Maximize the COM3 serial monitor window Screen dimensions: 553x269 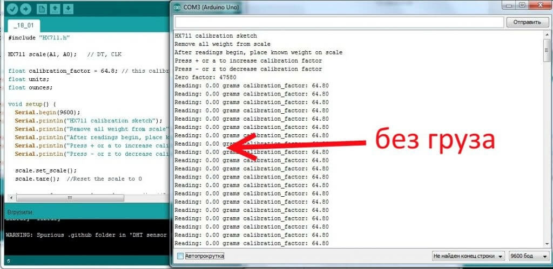(522, 5)
